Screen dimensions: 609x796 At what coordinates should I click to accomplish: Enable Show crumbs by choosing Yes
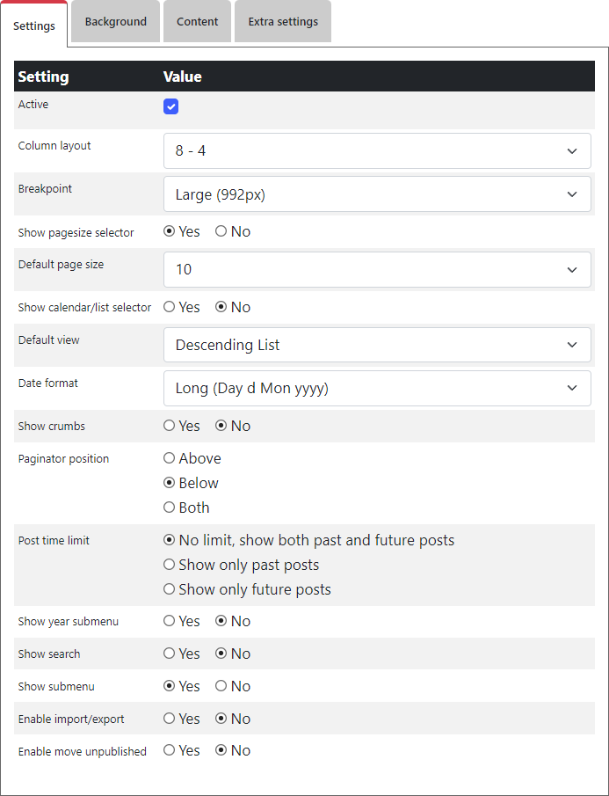pos(170,427)
